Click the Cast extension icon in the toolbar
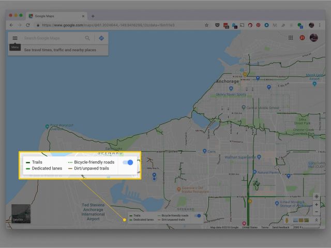Viewport: 331px width, 248px height. (242, 25)
